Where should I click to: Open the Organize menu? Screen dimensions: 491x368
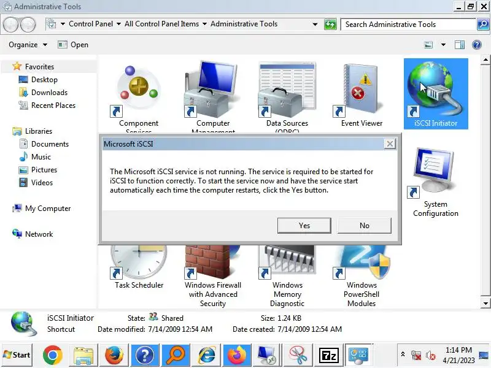click(x=28, y=45)
